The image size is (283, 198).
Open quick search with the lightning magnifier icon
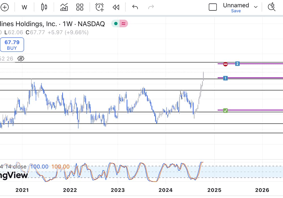click(x=271, y=7)
